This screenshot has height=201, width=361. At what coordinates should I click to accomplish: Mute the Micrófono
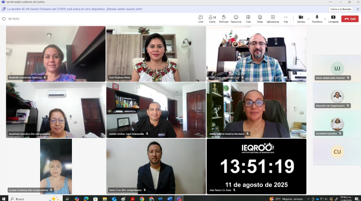(316, 18)
